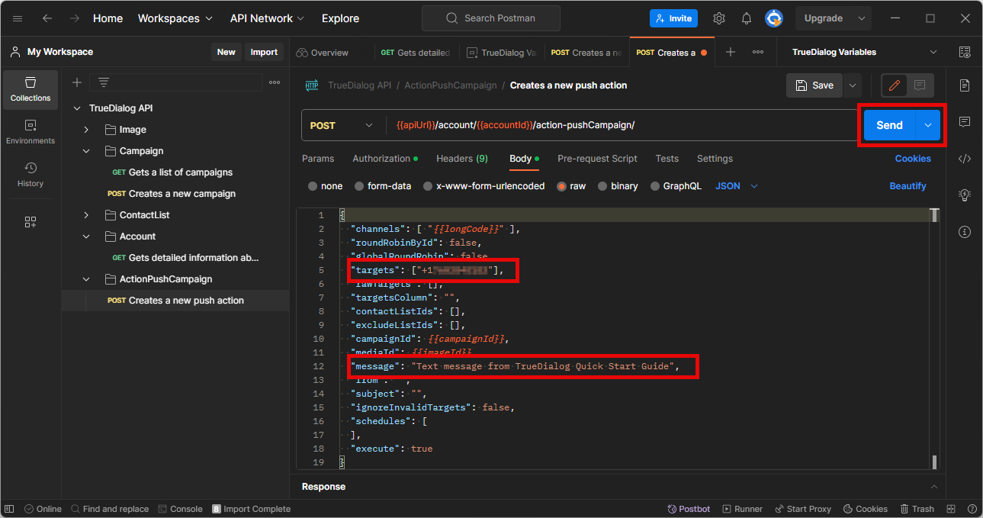Screen dimensions: 983x518
Task: Switch to comment mode icon
Action: [920, 85]
